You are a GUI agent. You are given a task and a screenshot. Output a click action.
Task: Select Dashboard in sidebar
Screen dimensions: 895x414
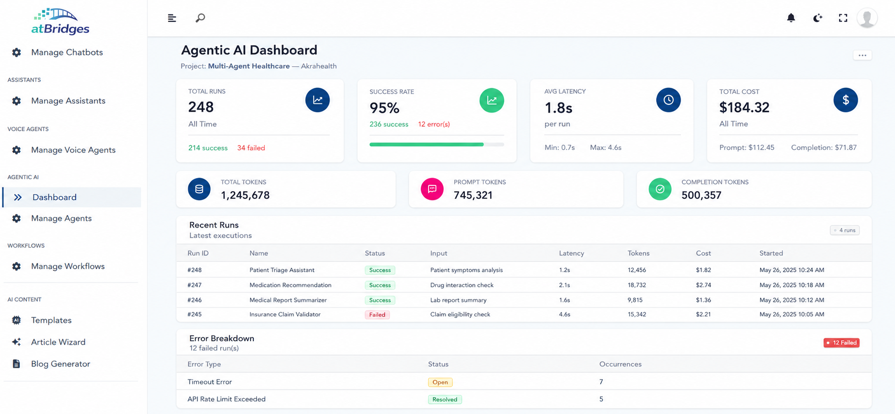tap(72, 198)
